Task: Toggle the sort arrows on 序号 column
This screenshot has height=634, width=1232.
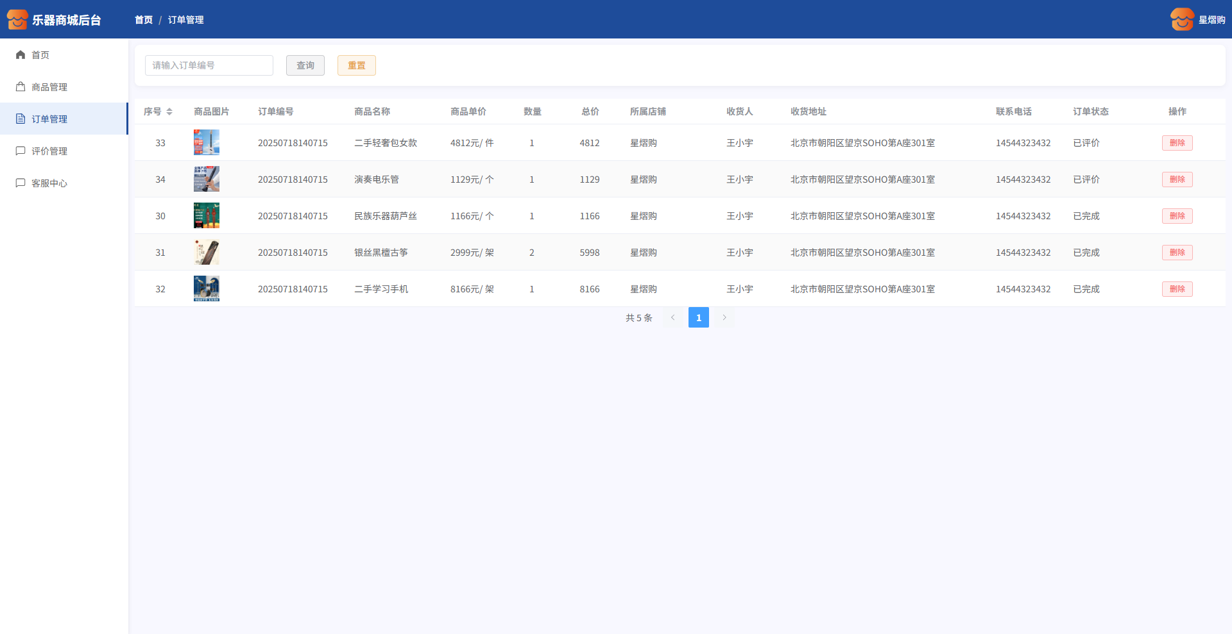Action: [169, 112]
